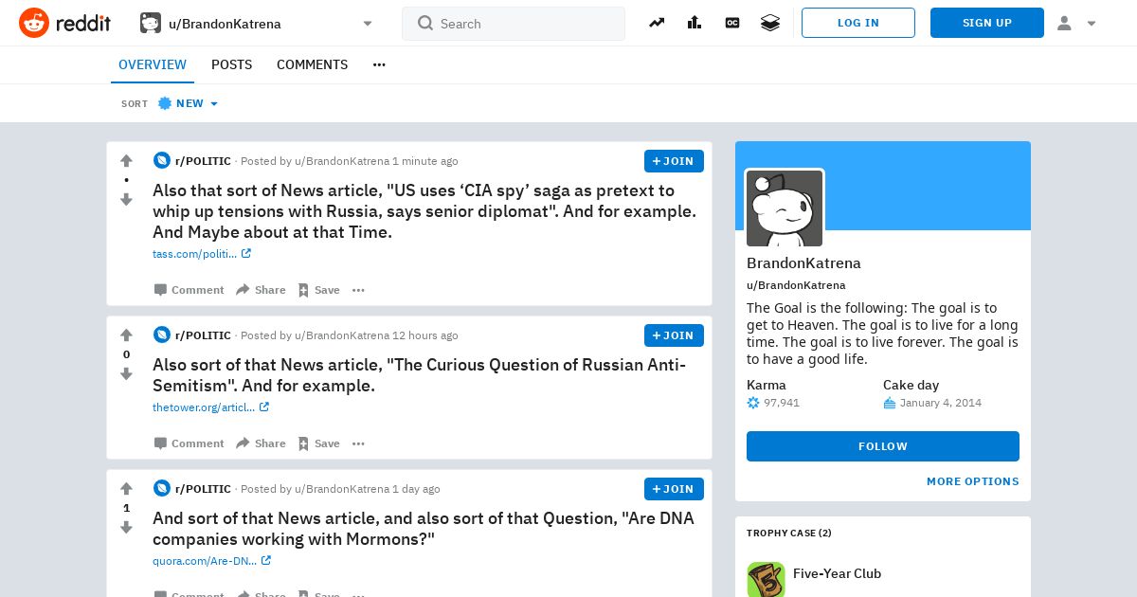Switch to the COMMENTS tab

tap(312, 64)
